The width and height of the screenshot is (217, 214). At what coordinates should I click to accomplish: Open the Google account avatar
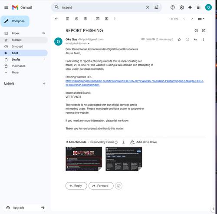208,7
